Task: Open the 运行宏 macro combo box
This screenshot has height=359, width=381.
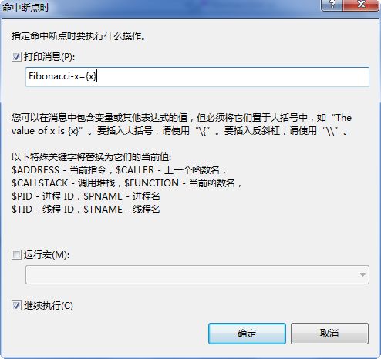Action: tap(197, 275)
